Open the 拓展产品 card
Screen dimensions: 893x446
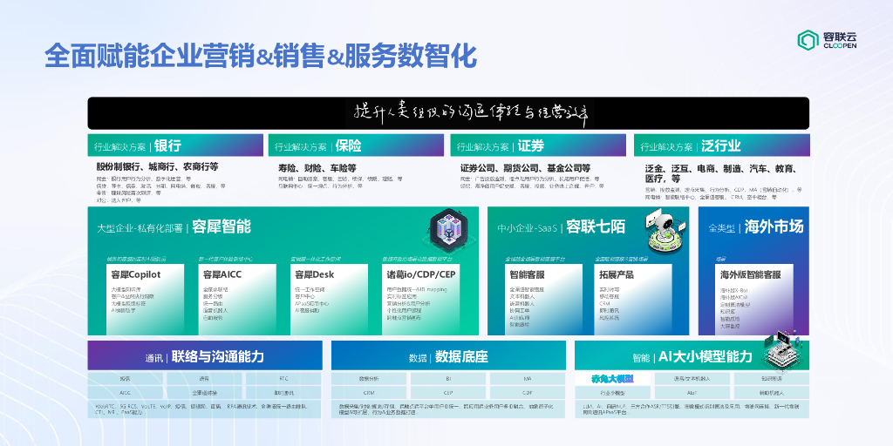tap(633, 300)
